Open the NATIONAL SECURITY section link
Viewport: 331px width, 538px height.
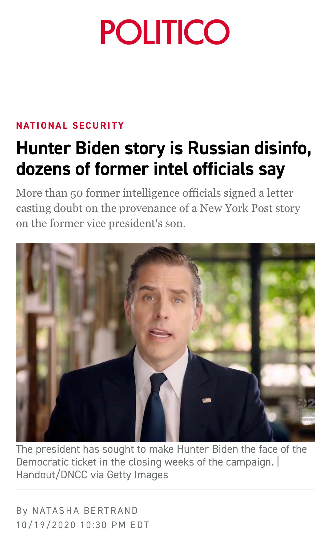pos(70,126)
